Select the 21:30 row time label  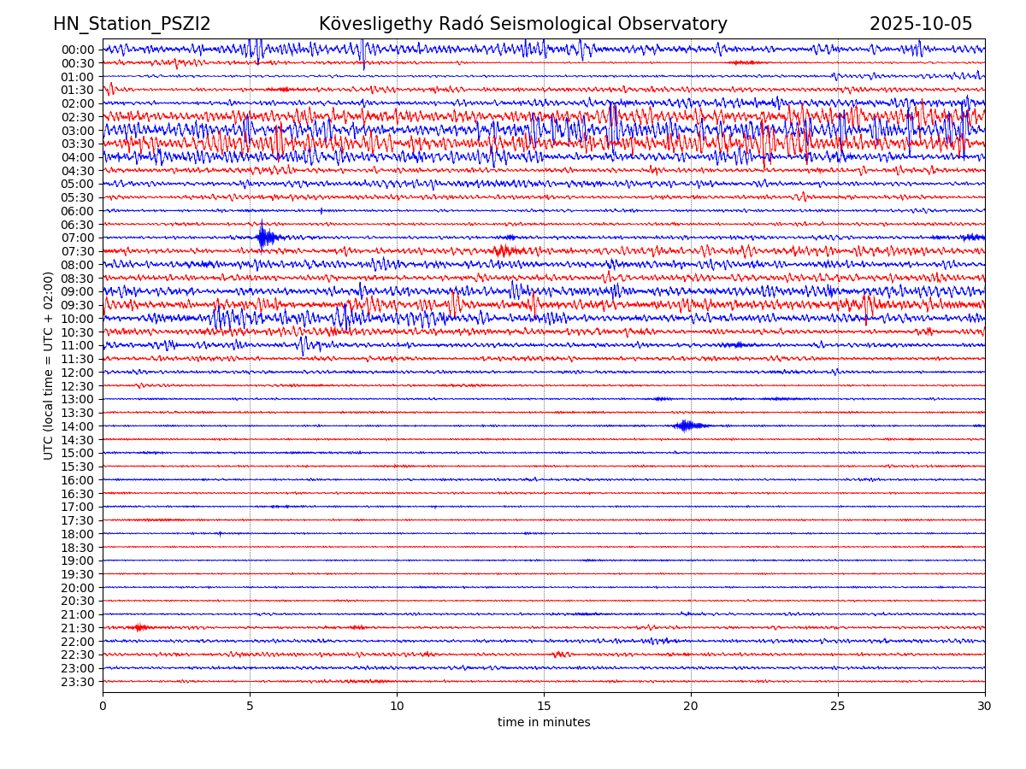pos(77,628)
